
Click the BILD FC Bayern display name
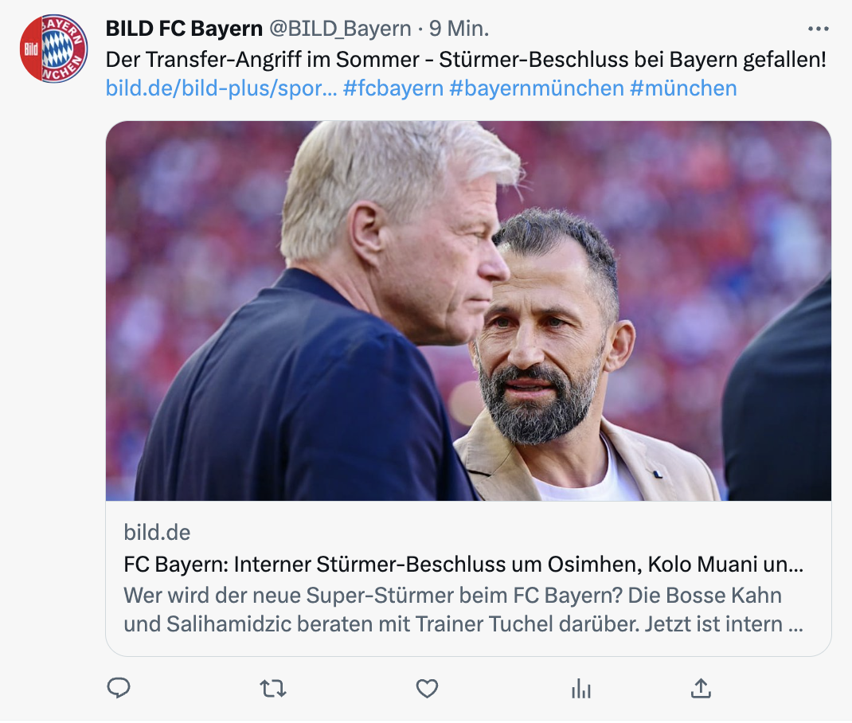click(x=184, y=29)
